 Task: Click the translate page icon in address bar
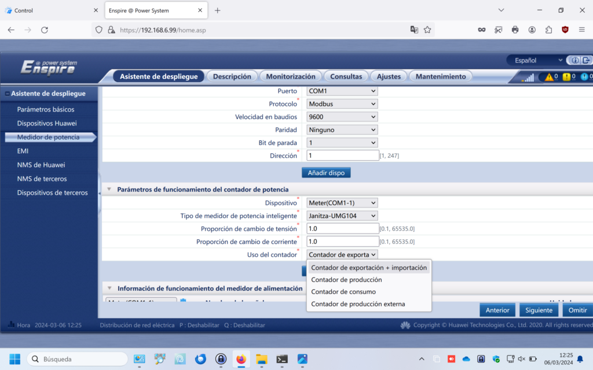coord(414,29)
